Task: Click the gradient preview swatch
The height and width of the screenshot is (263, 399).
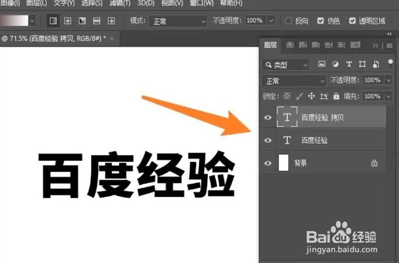Action: tap(14, 20)
